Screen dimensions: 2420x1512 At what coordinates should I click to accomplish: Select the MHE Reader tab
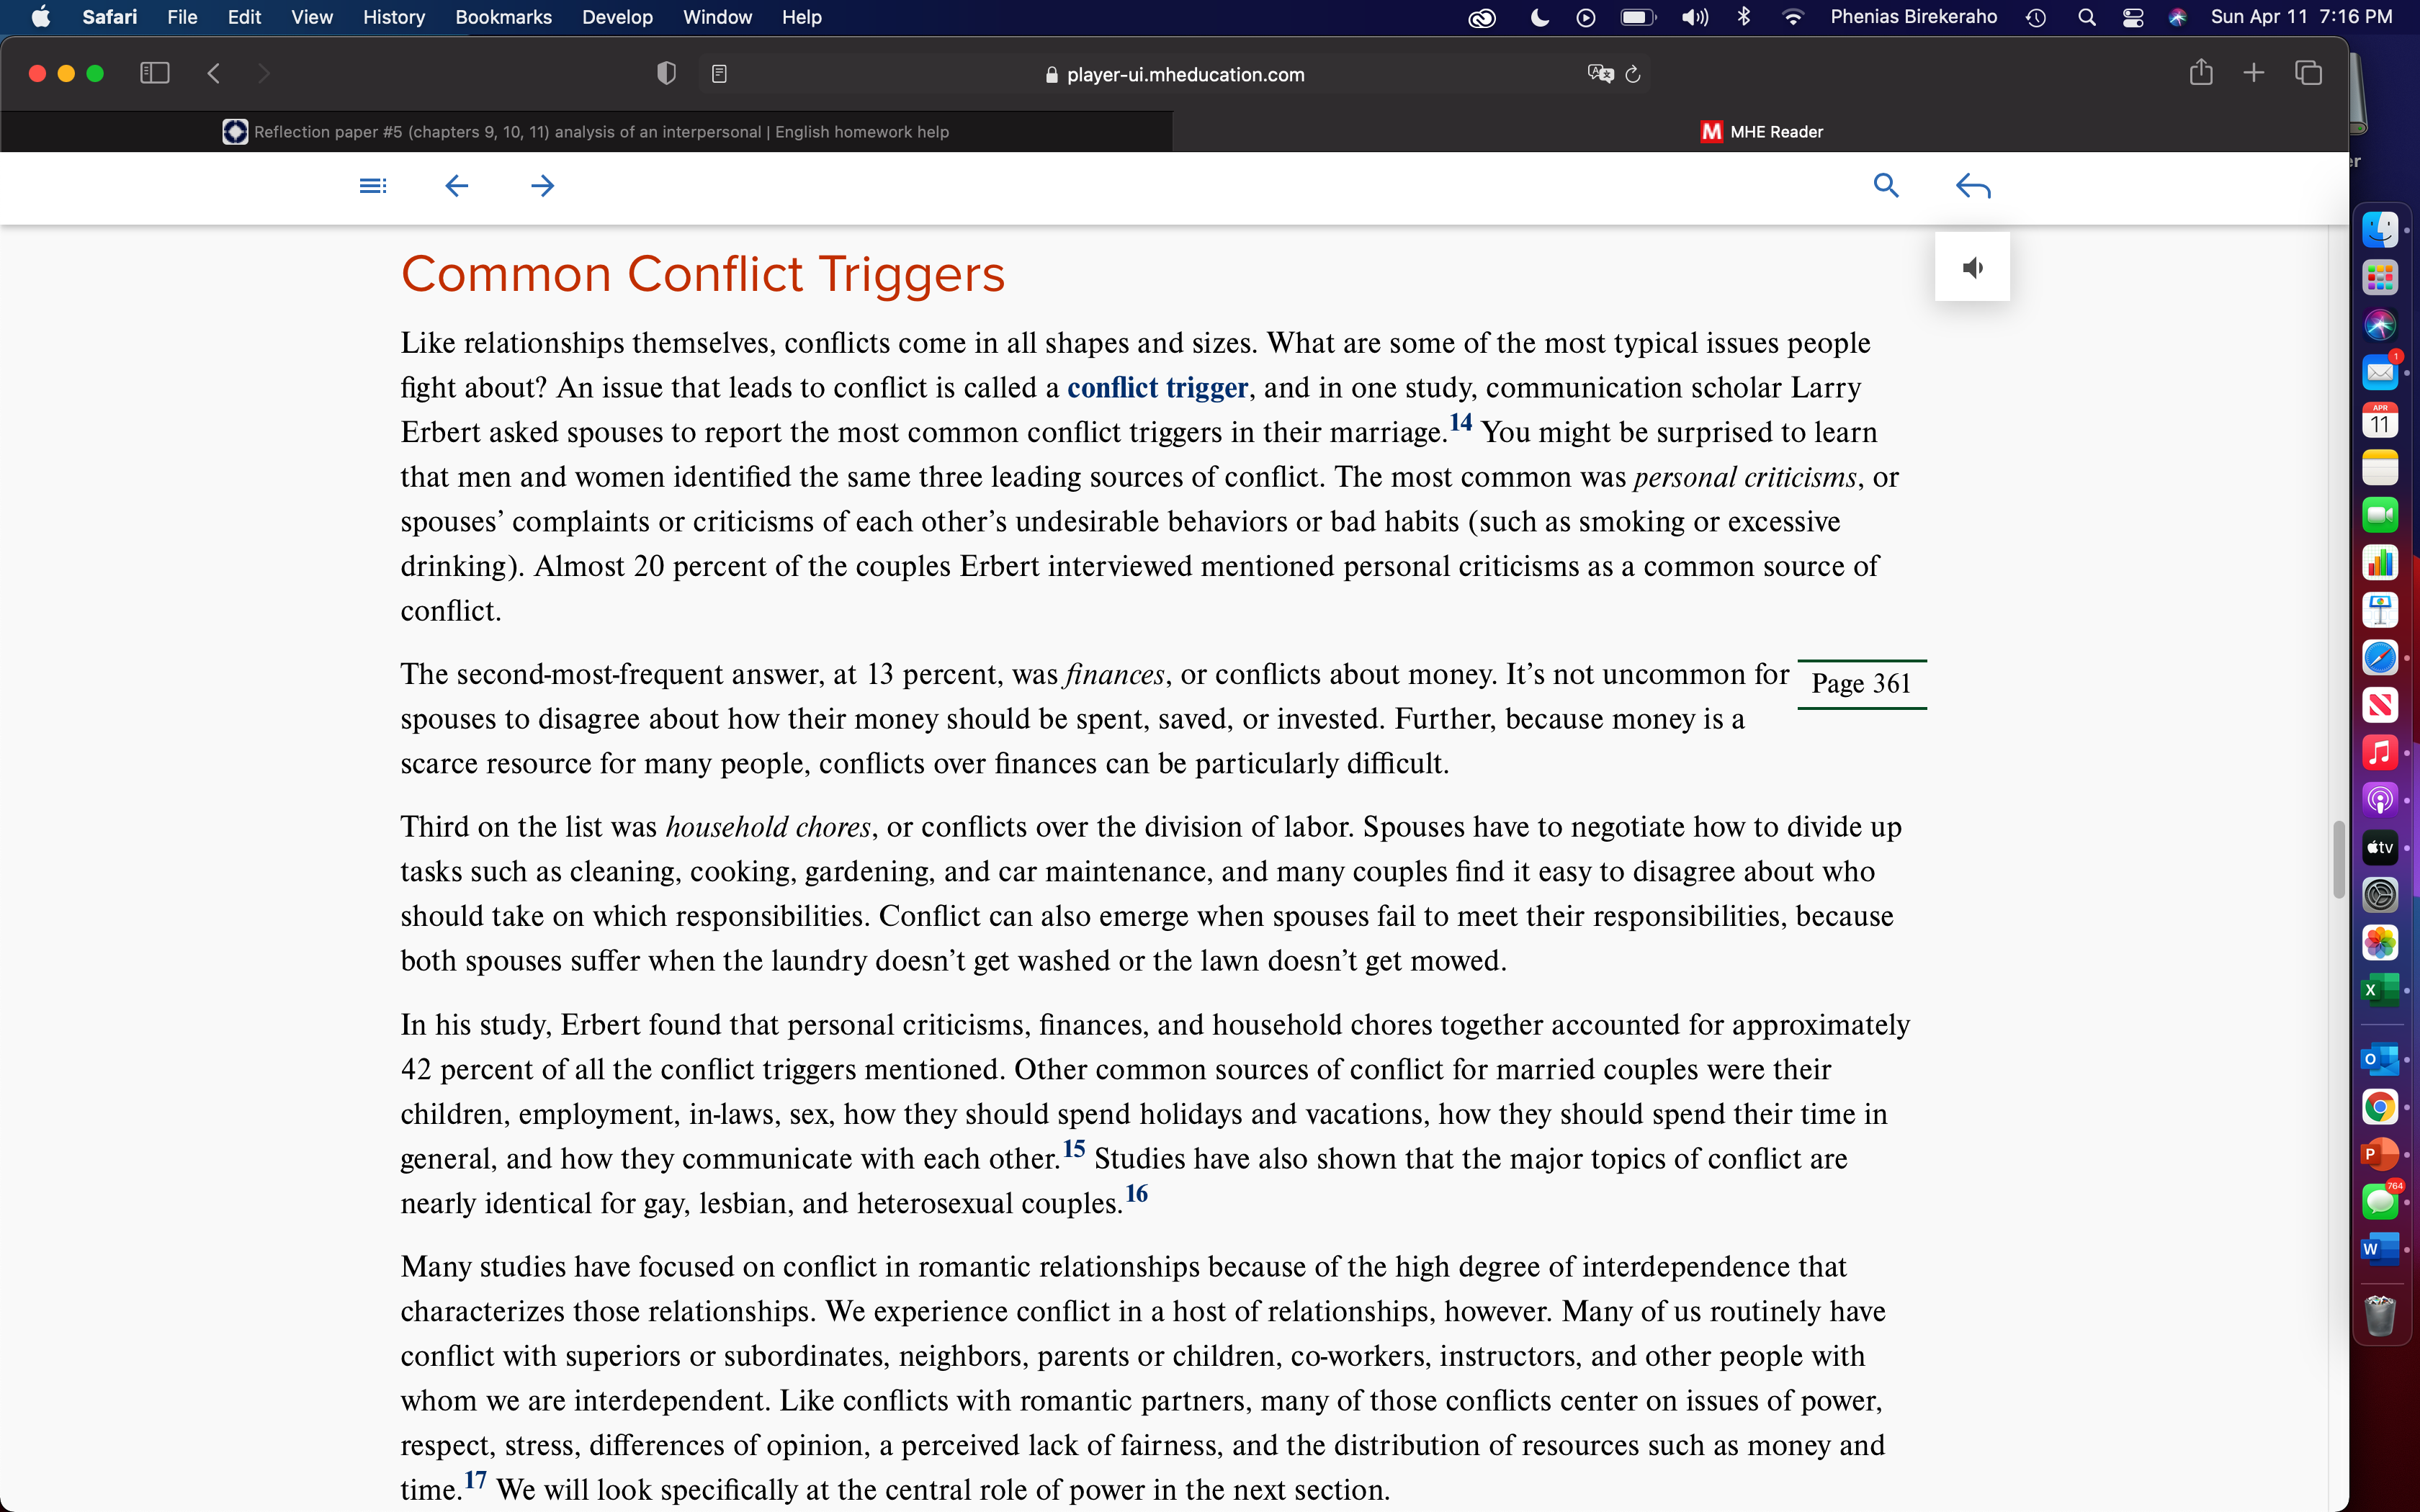(1761, 132)
